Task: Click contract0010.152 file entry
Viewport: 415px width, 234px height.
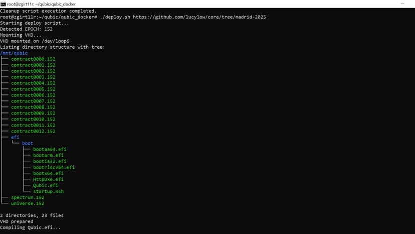Action: pyautogui.click(x=33, y=120)
